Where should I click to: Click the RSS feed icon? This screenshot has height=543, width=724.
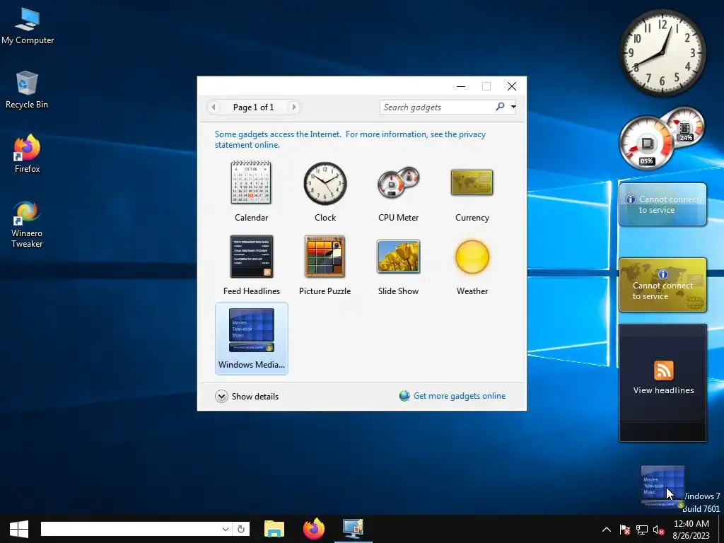tap(663, 370)
